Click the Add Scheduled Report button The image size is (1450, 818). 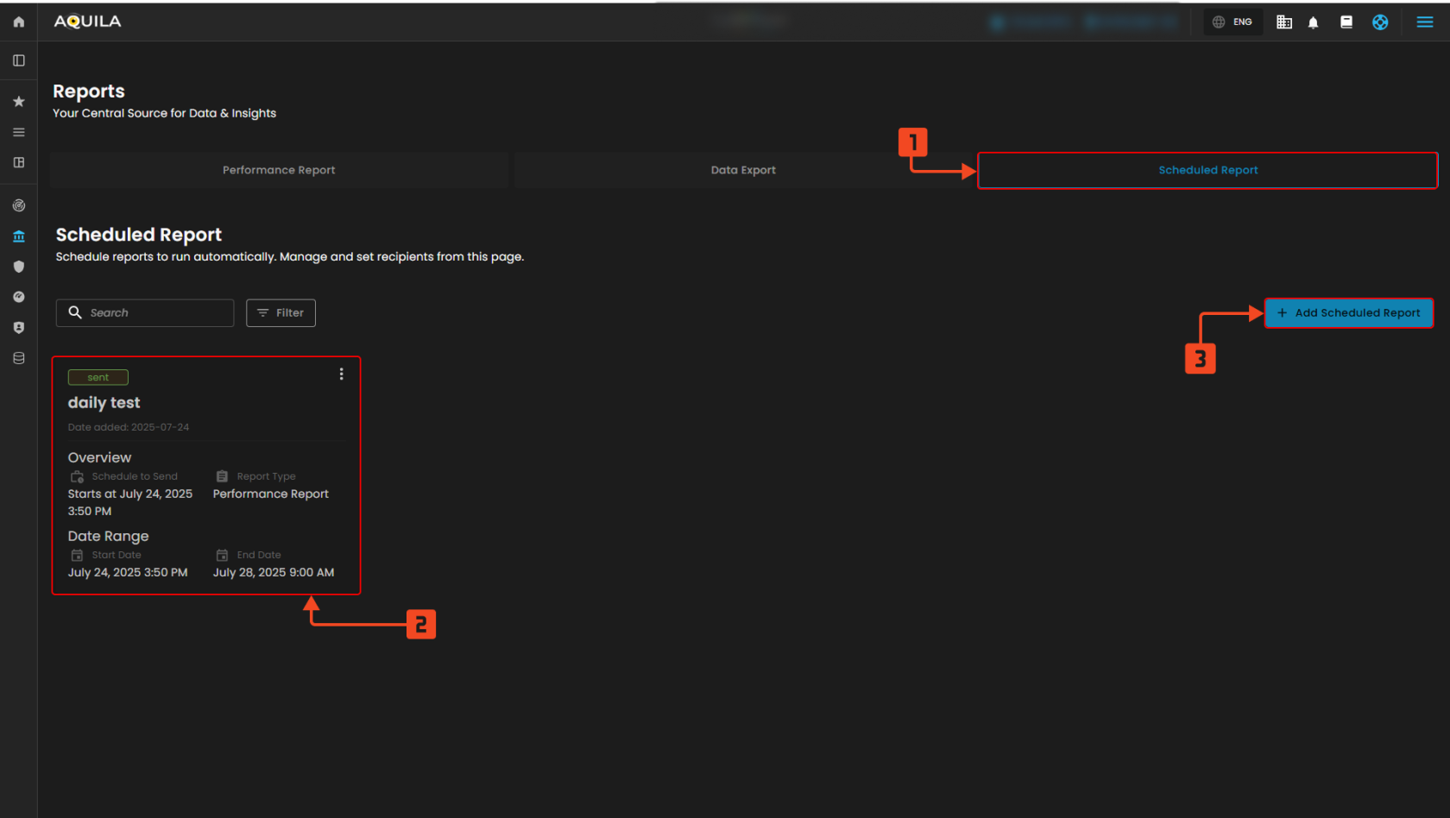[1348, 313]
